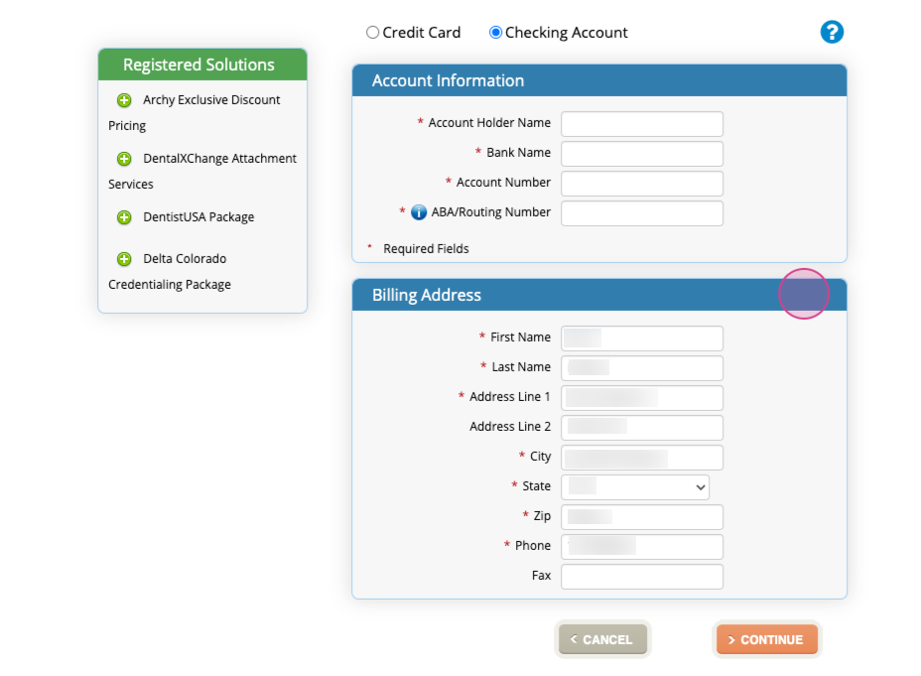Click the Fax input field

[x=642, y=577]
